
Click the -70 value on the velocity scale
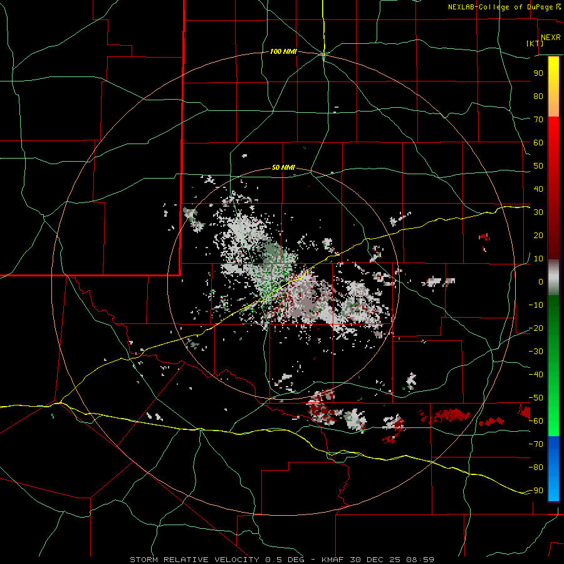(536, 444)
